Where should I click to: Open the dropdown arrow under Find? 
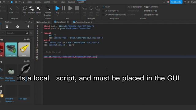click(24, 15)
